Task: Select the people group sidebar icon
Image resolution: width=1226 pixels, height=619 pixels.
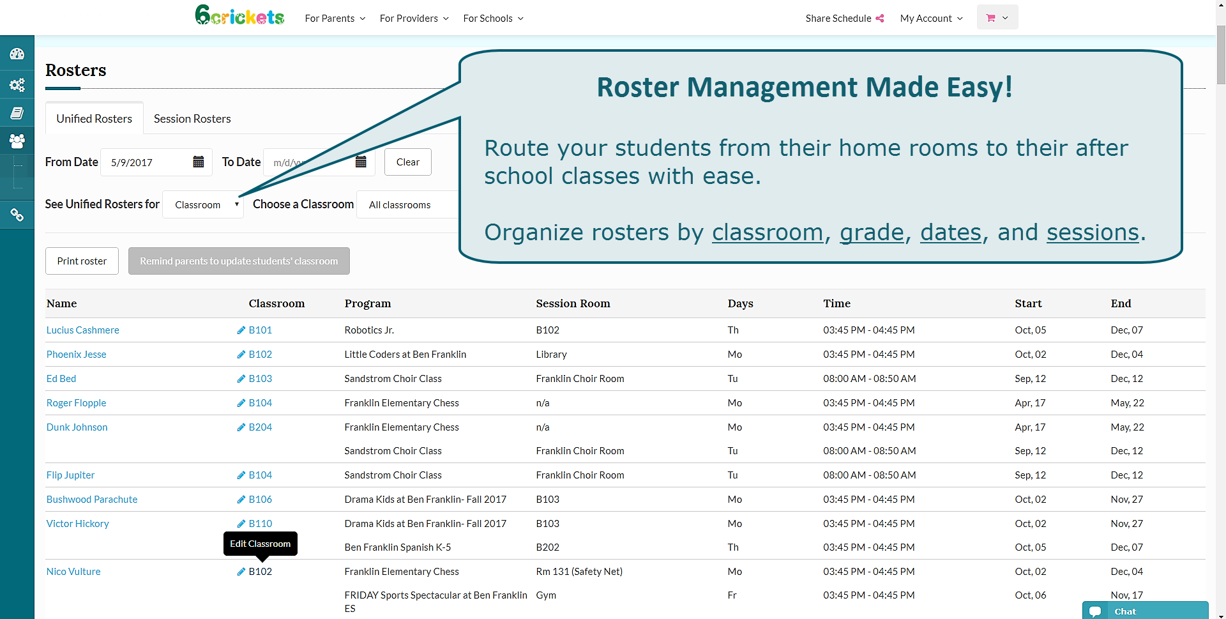Action: click(17, 141)
